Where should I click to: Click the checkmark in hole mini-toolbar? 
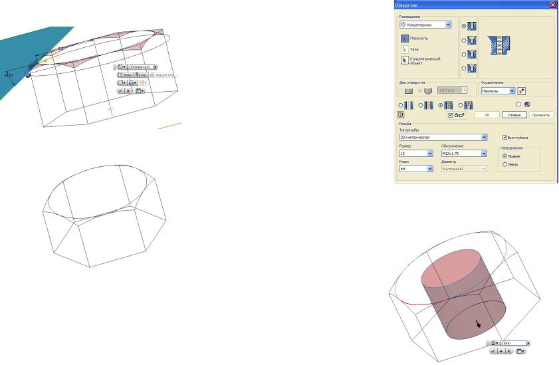(x=493, y=351)
